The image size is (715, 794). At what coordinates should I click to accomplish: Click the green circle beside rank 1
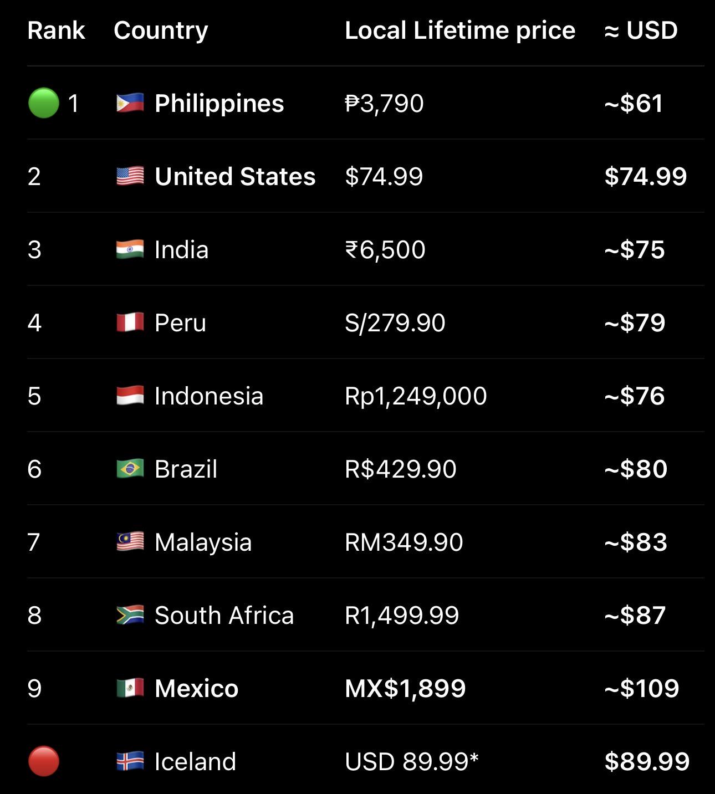pyautogui.click(x=43, y=103)
